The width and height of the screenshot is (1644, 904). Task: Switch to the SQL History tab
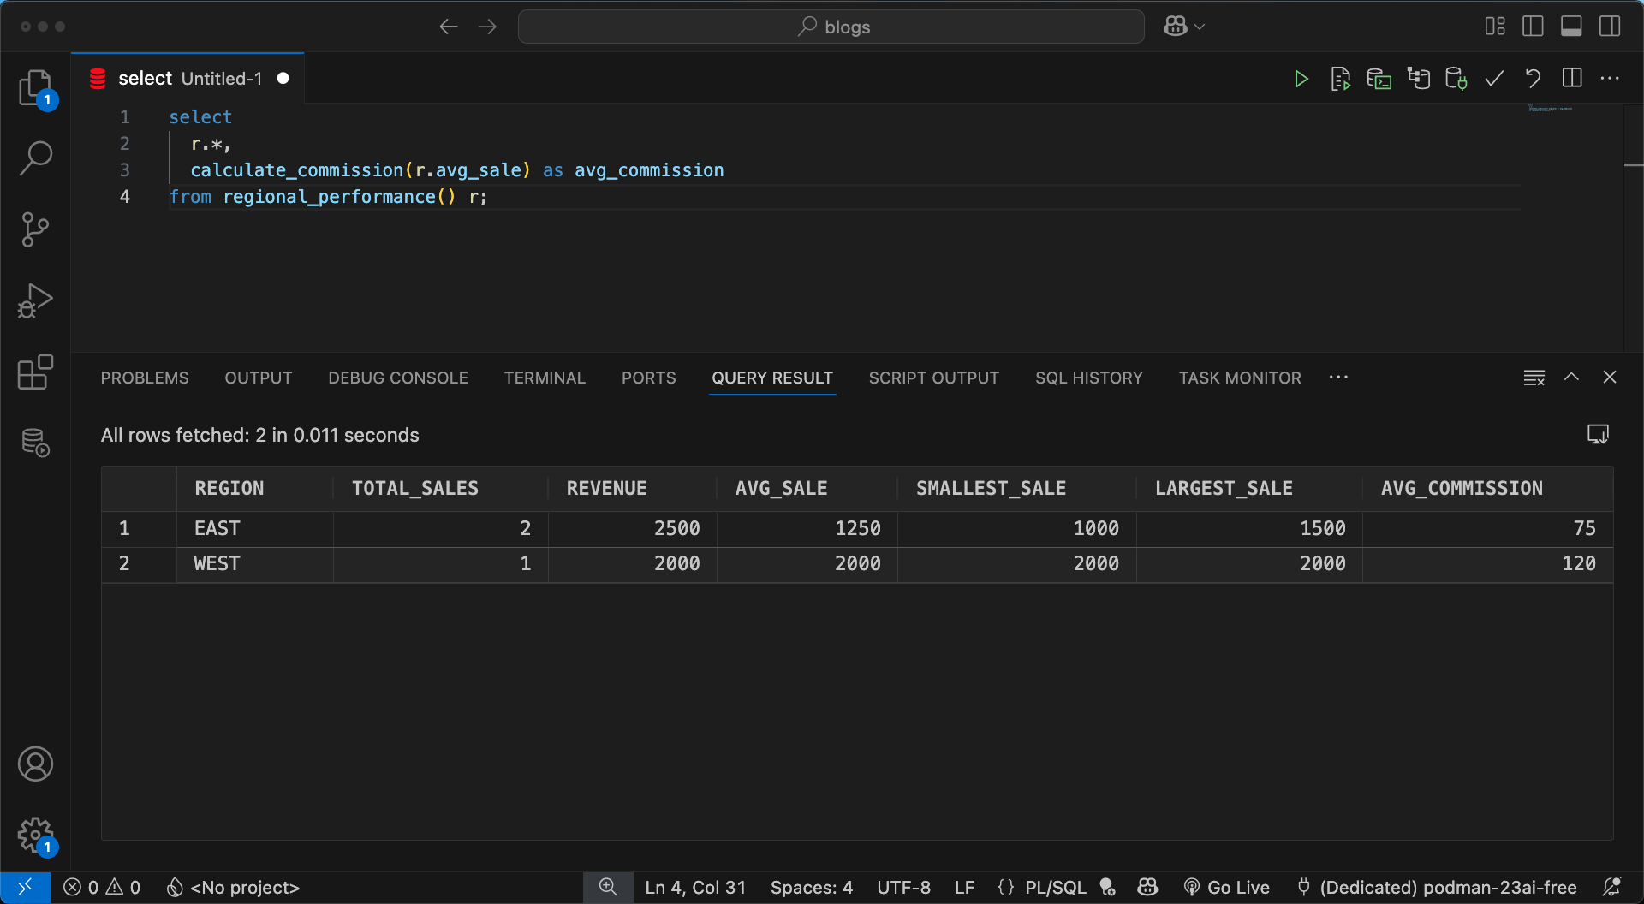pyautogui.click(x=1089, y=378)
